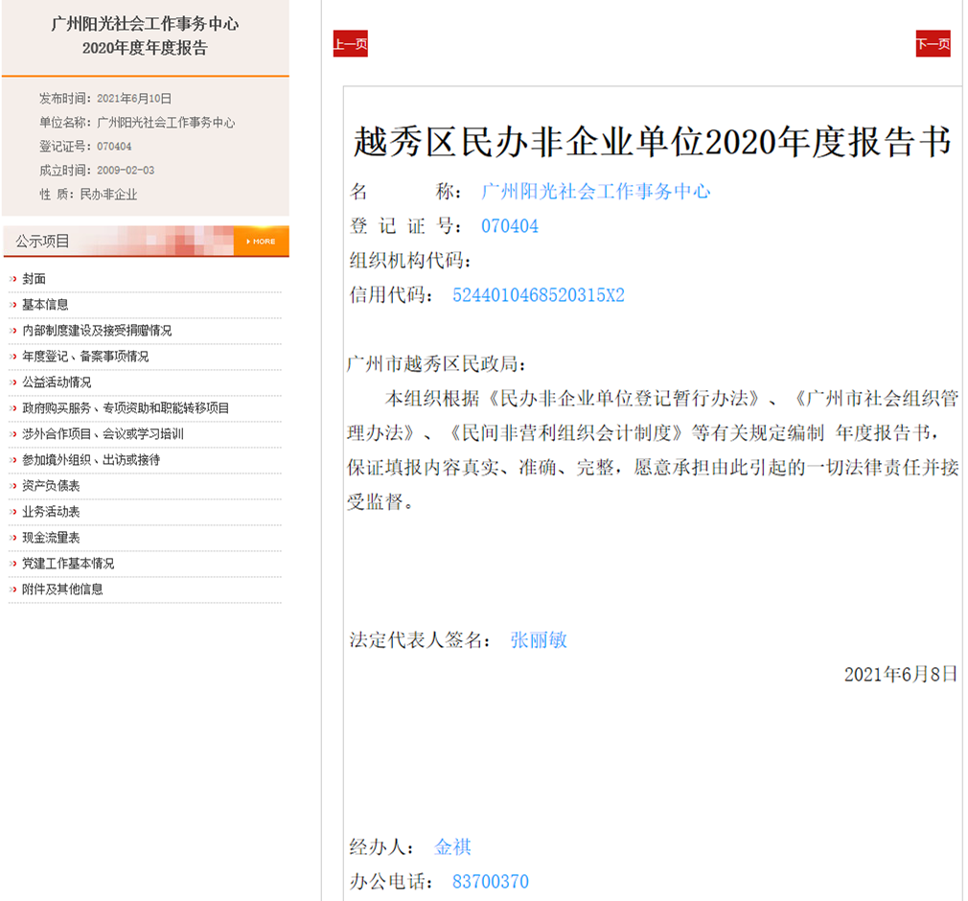Click red arrow icon beside 附件及其他信息
Screen dimensions: 968x901
pos(13,590)
